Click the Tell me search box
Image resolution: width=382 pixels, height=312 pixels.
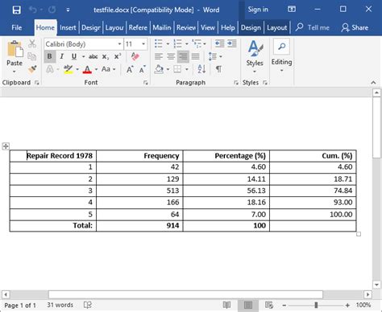pos(313,27)
